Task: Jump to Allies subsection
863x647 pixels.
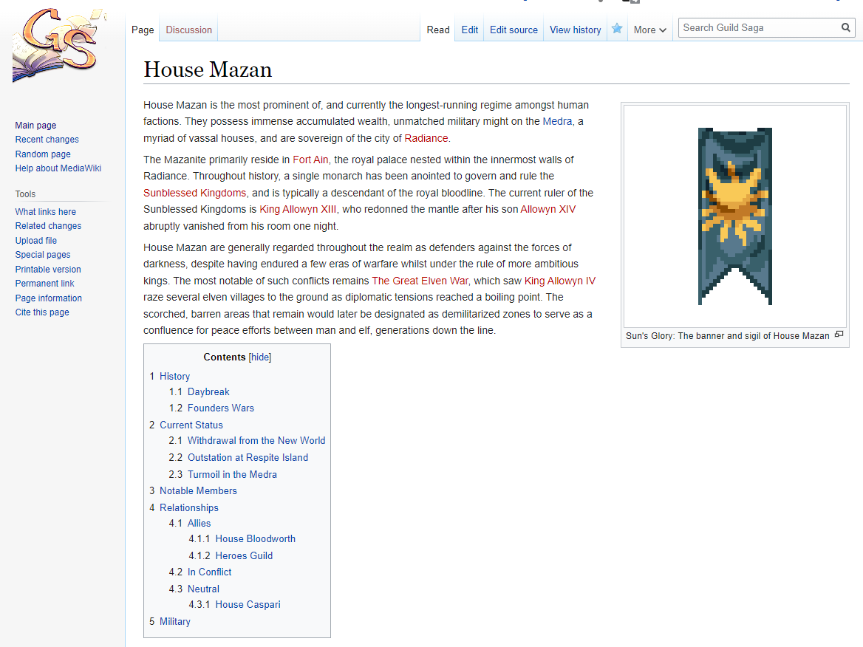Action: coord(199,523)
